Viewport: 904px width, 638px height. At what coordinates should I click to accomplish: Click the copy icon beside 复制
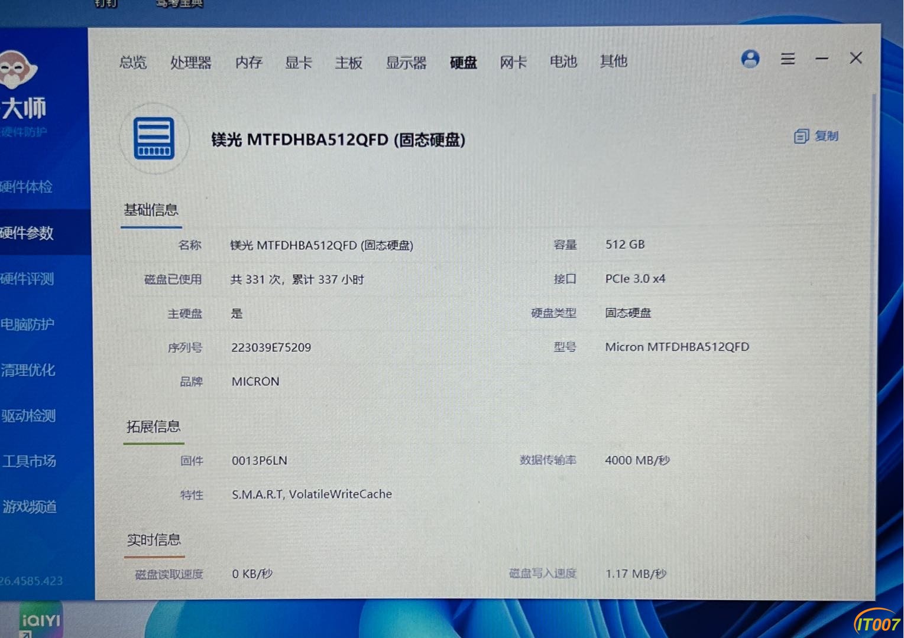tap(801, 136)
